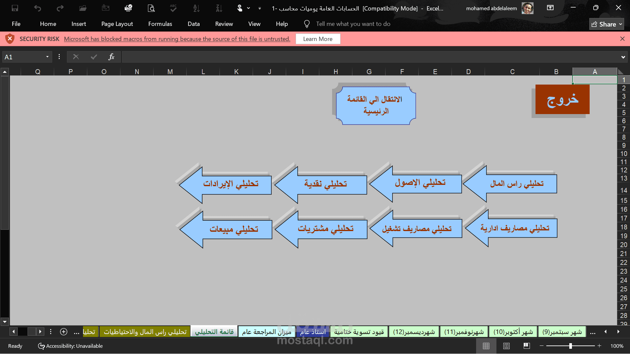Click the Print Preview icon
Image resolution: width=630 pixels, height=354 pixels.
click(x=151, y=8)
